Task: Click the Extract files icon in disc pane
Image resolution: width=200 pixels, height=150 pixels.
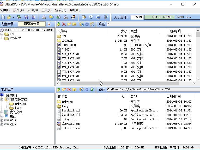Action: [x=82, y=24]
